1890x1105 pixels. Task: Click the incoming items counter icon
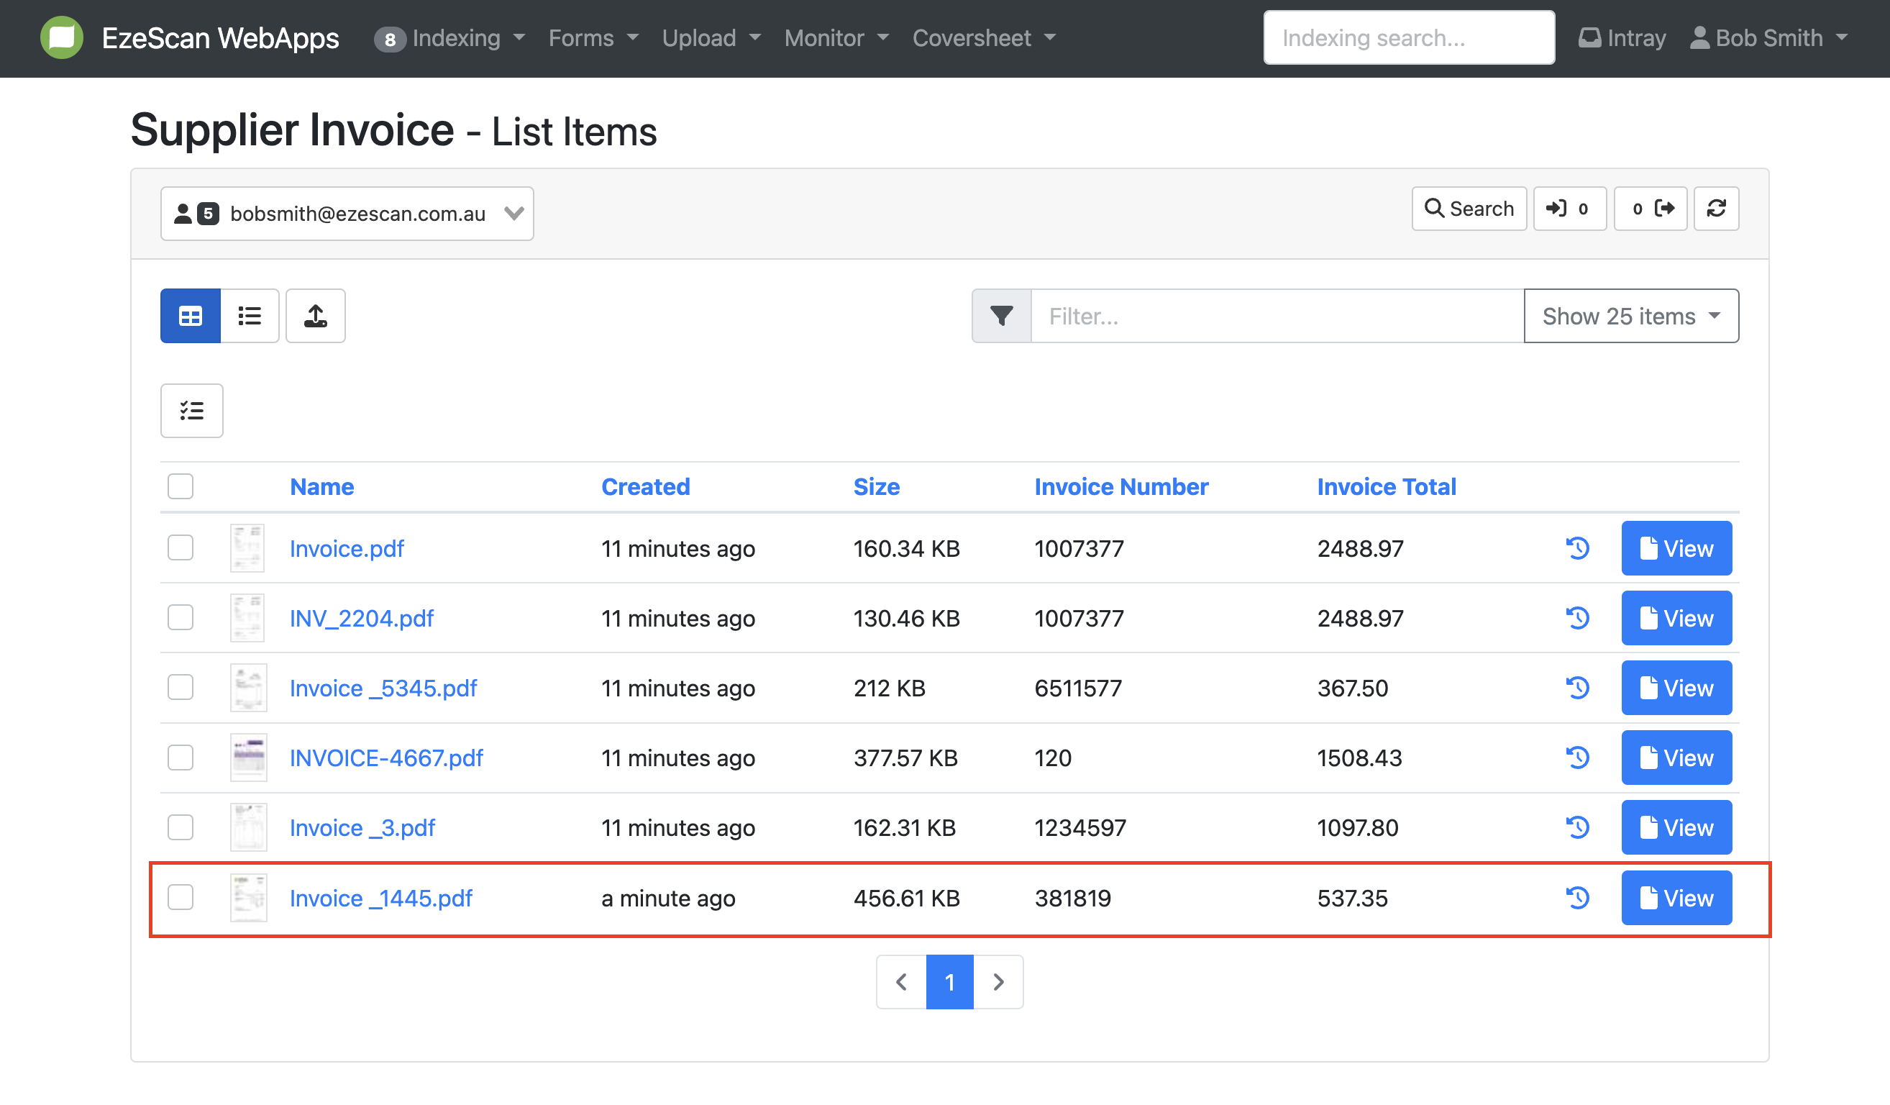pos(1569,209)
